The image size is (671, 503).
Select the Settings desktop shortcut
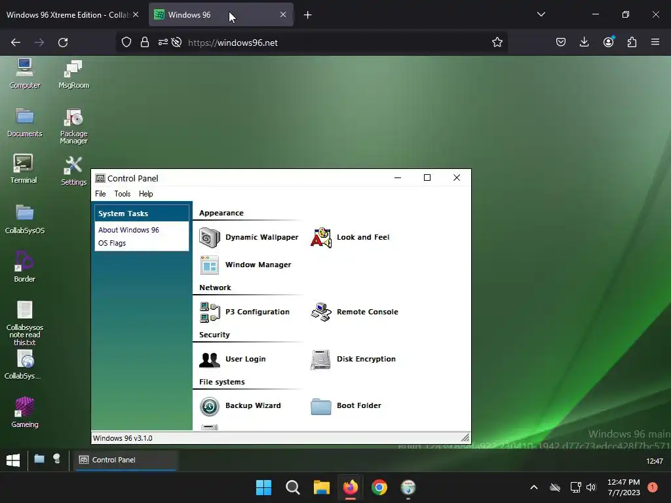click(x=73, y=171)
